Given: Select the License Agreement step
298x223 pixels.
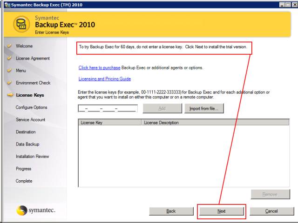Looking at the screenshot, I should click(33, 59).
